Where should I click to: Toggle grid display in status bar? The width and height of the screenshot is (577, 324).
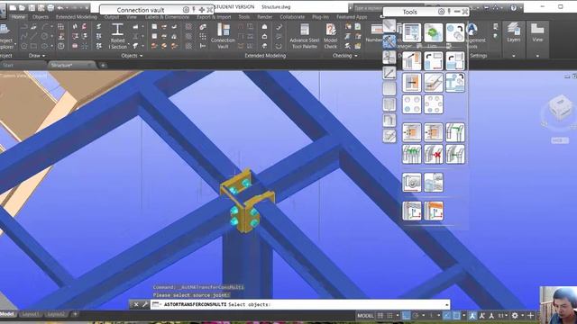(x=380, y=316)
